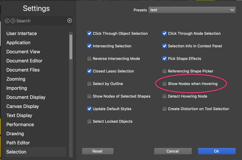Go to Canvas Display settings
Viewport: 242px width, 160px height.
click(x=23, y=106)
